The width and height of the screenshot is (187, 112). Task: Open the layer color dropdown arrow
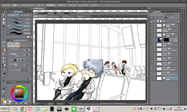click(x=154, y=18)
